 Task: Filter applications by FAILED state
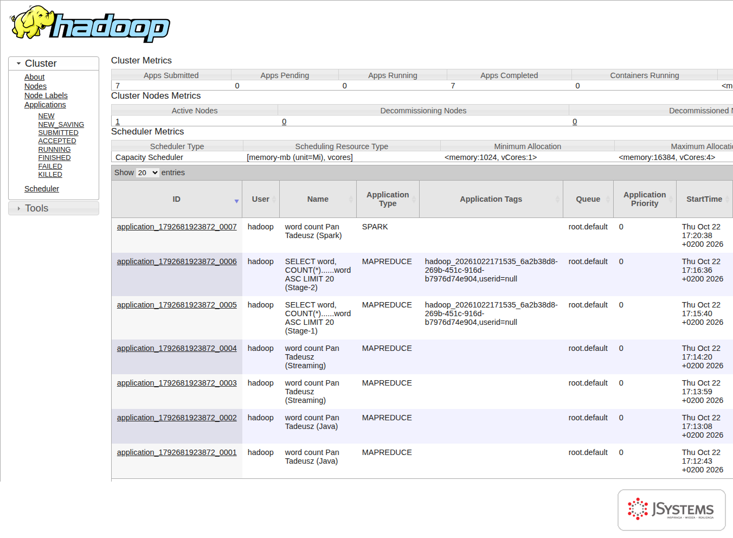coord(50,166)
